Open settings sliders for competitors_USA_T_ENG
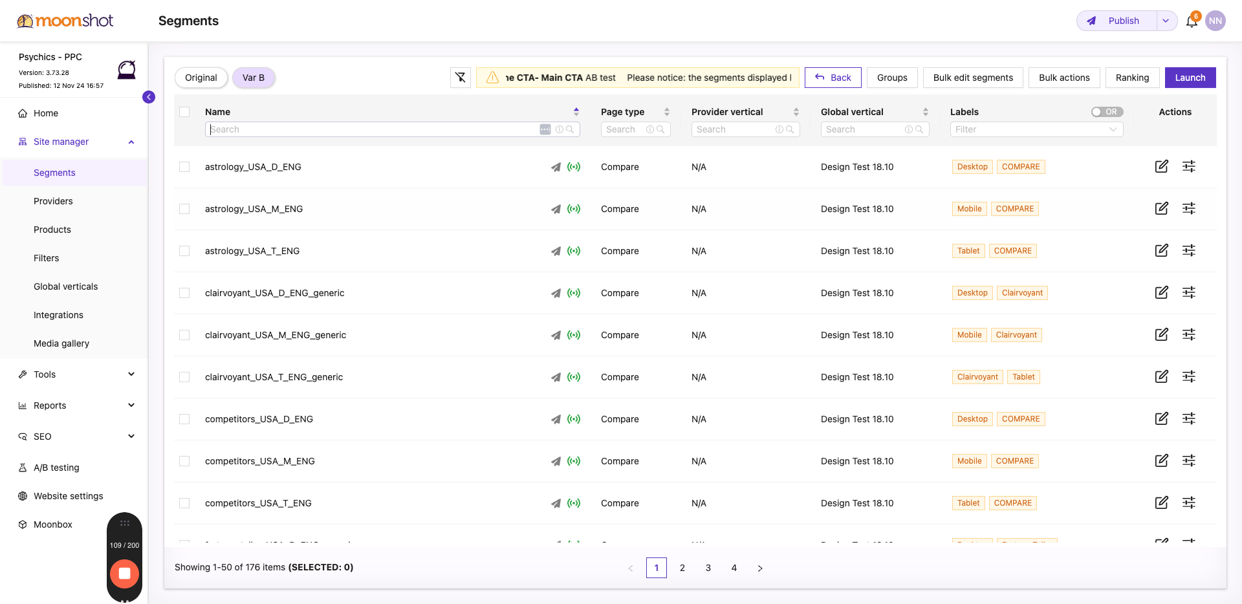The height and width of the screenshot is (604, 1242). point(1189,502)
